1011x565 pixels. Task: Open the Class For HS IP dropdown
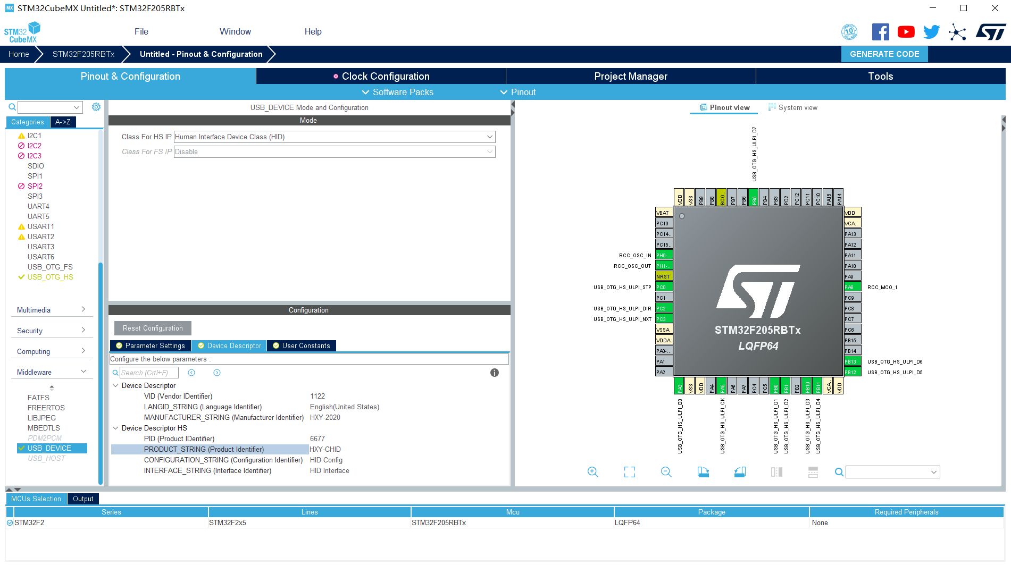coord(489,137)
